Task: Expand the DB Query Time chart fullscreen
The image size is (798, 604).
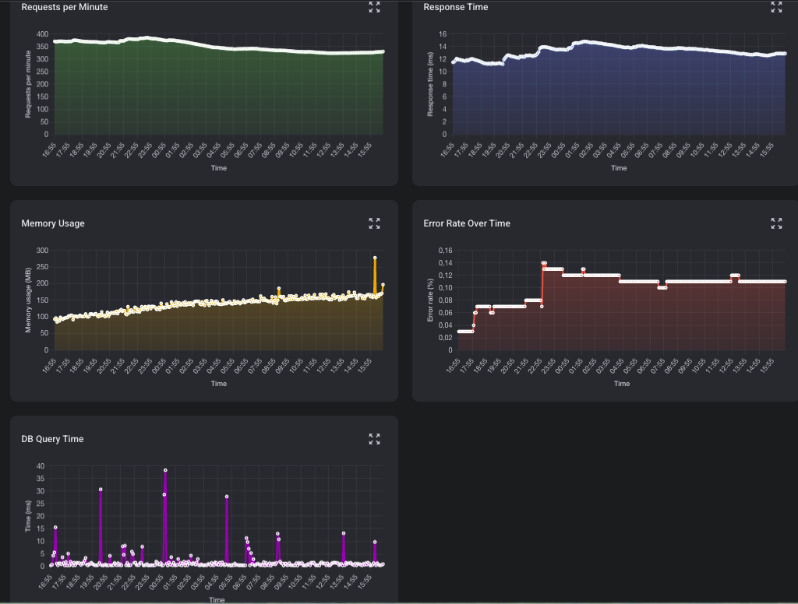Action: (x=374, y=439)
